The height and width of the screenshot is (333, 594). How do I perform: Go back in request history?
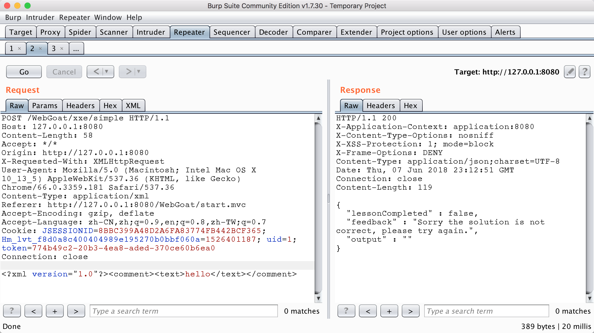click(96, 72)
